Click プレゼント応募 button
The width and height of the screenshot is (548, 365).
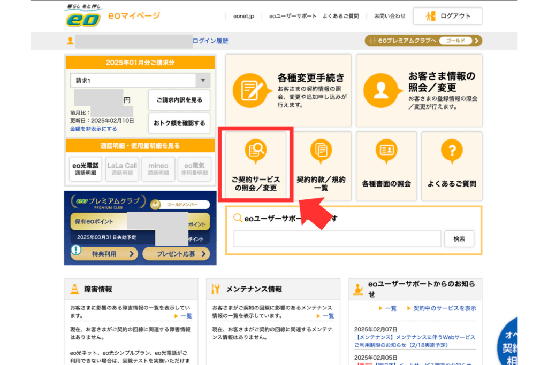[x=177, y=254]
